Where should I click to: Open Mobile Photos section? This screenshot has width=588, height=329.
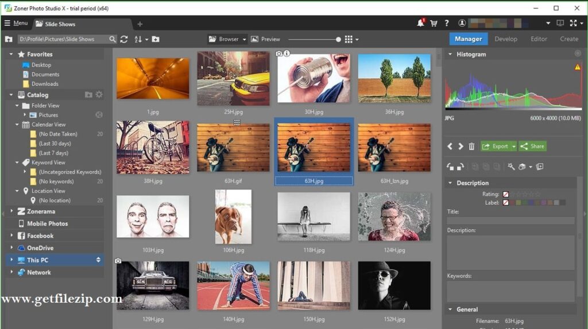47,224
